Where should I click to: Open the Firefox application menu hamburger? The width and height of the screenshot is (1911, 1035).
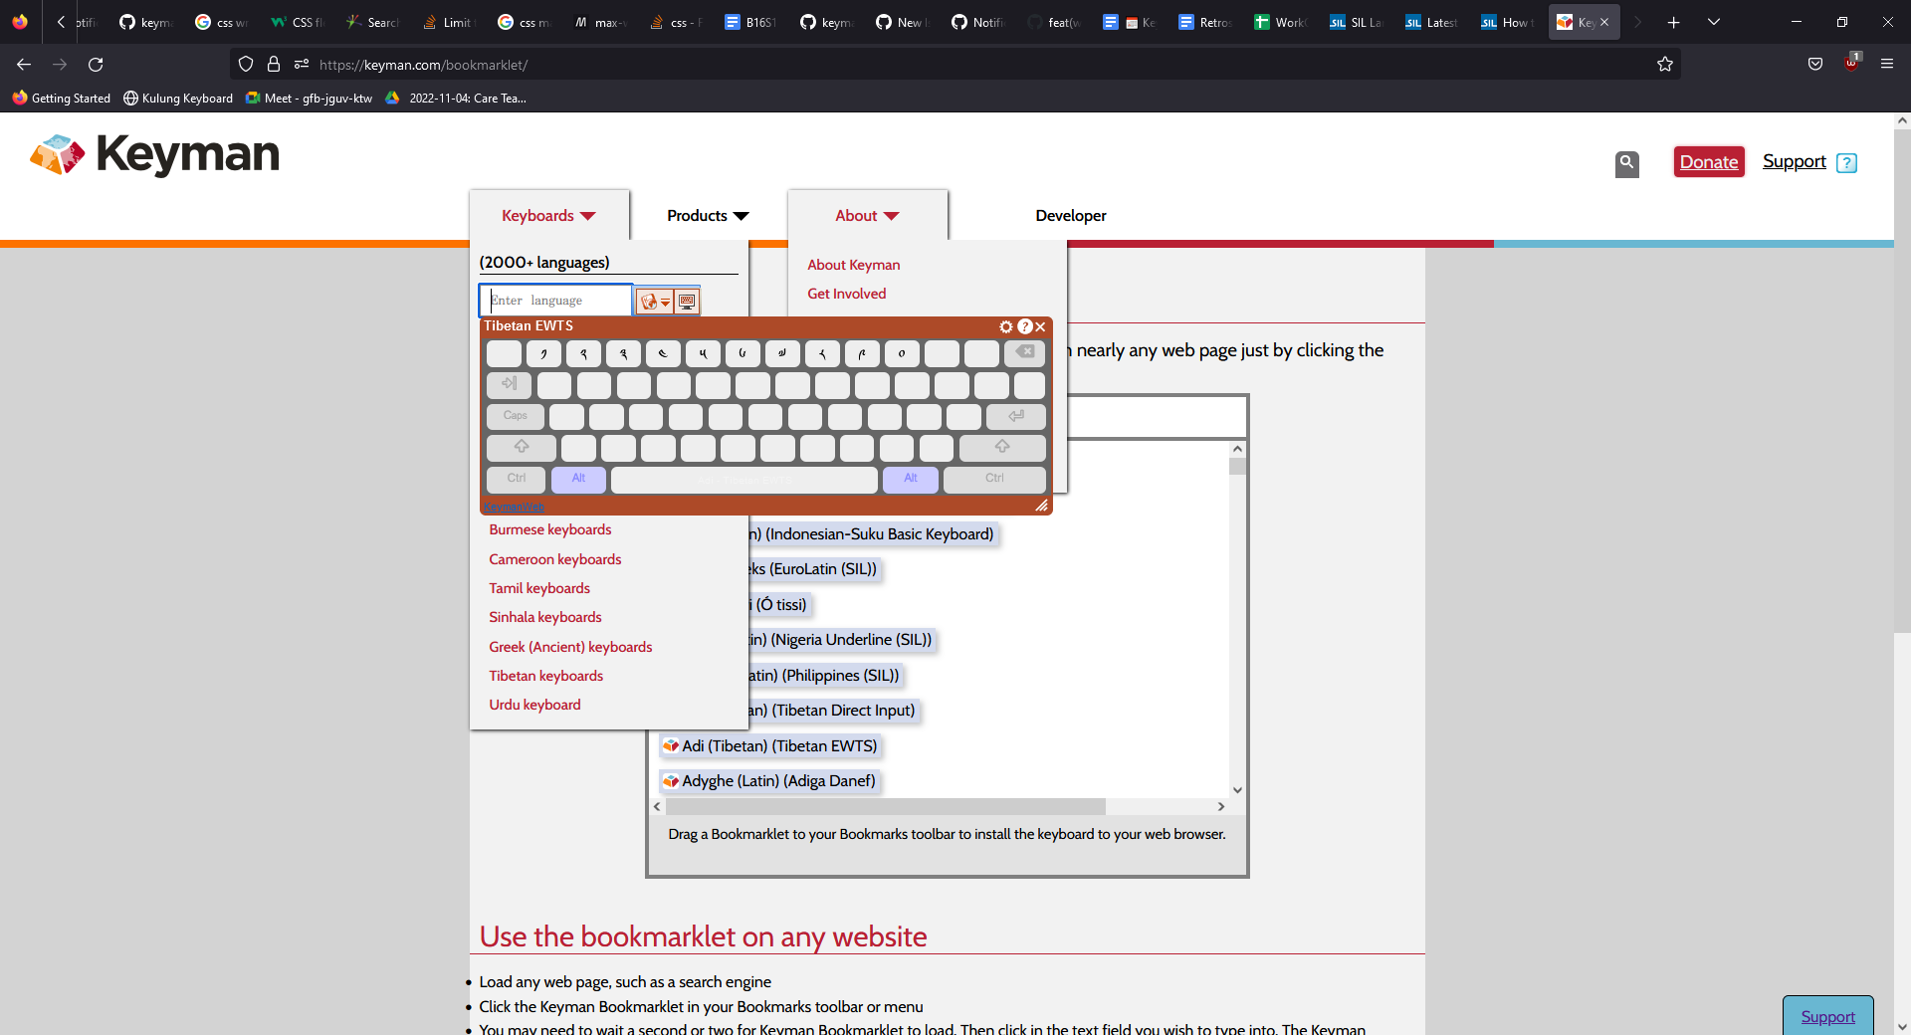(1887, 65)
